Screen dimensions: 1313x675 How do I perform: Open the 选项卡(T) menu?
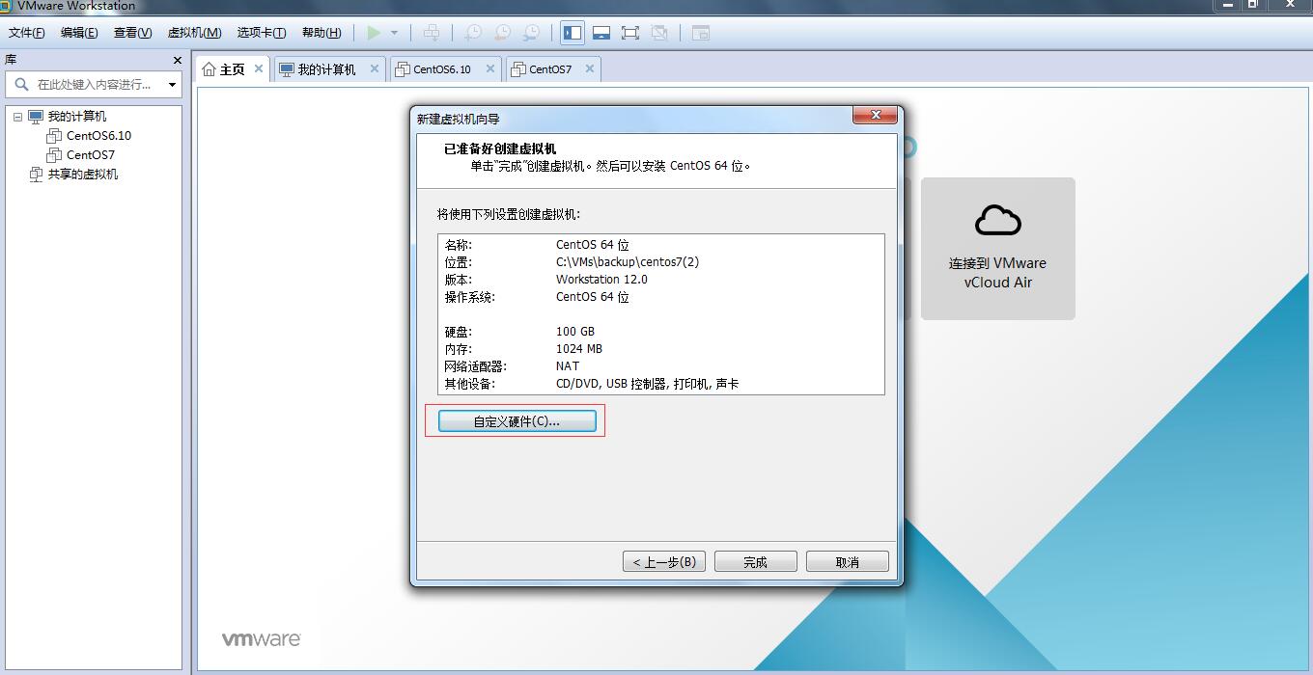click(x=262, y=33)
